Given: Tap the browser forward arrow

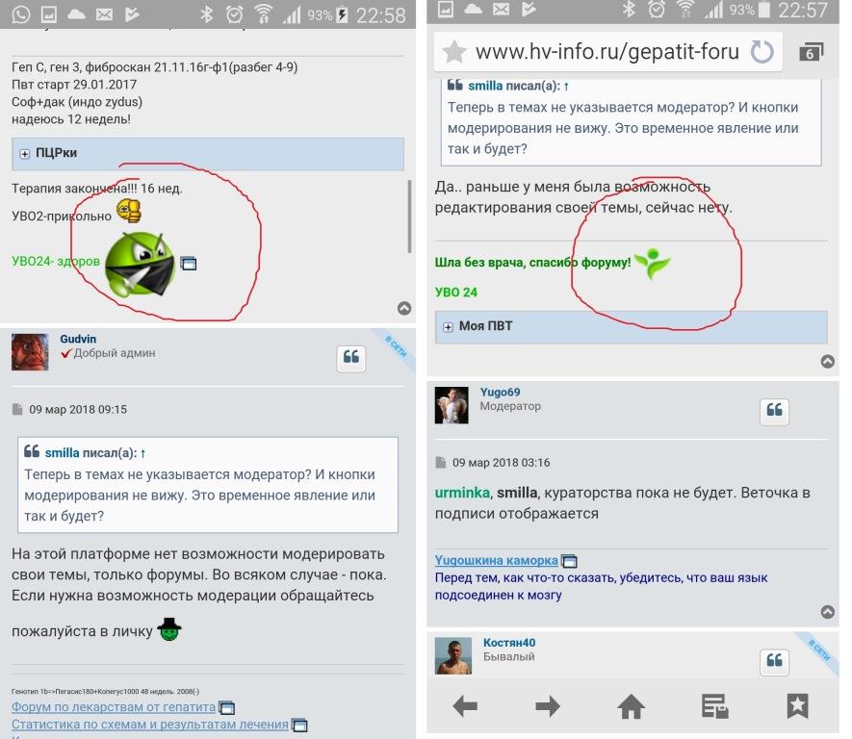Looking at the screenshot, I should [548, 707].
